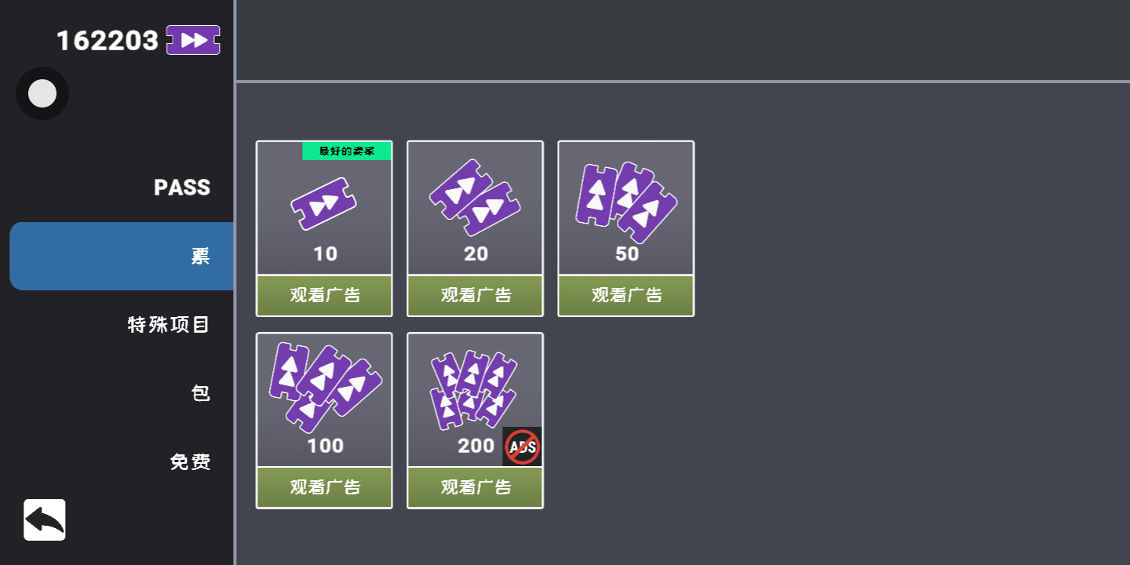Click the no-ADS badge icon

(x=523, y=447)
